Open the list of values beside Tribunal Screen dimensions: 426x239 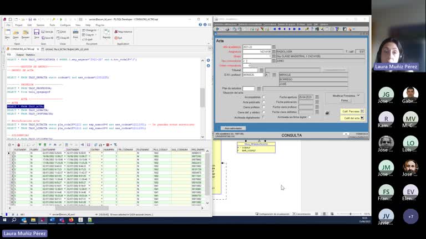(261, 70)
